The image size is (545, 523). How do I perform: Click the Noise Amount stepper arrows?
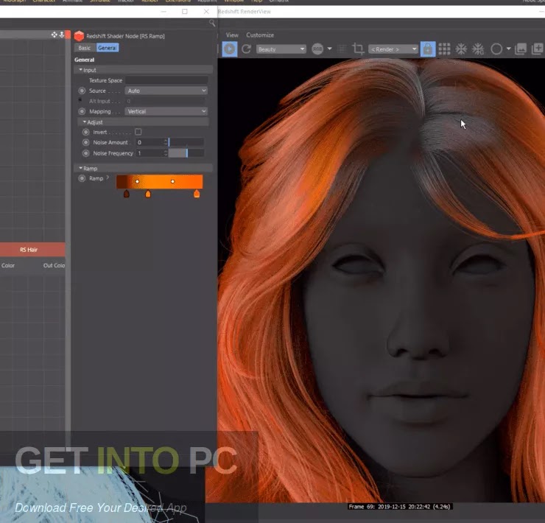(166, 142)
